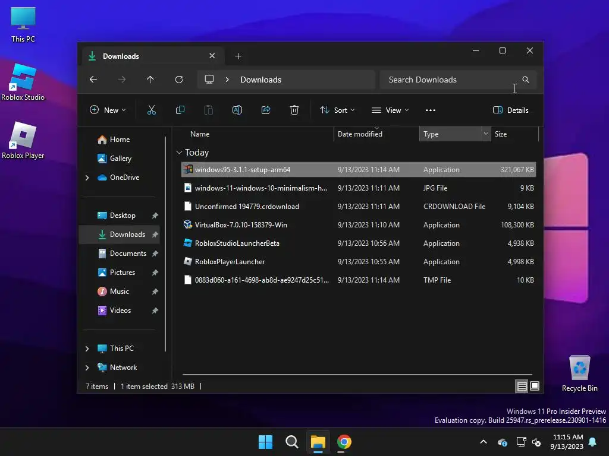This screenshot has width=609, height=456.
Task: Open the Type column filter arrow
Action: (x=486, y=134)
